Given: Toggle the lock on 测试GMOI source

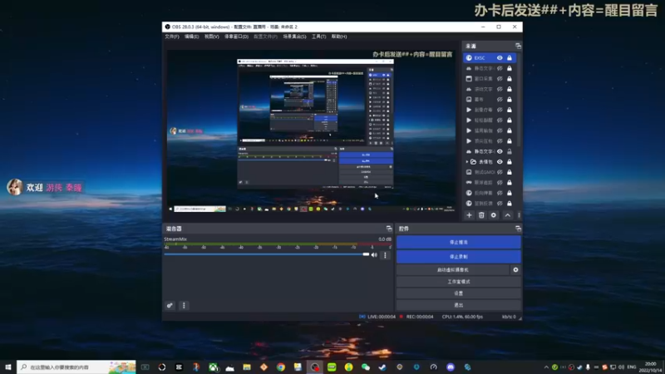Looking at the screenshot, I should (x=510, y=172).
